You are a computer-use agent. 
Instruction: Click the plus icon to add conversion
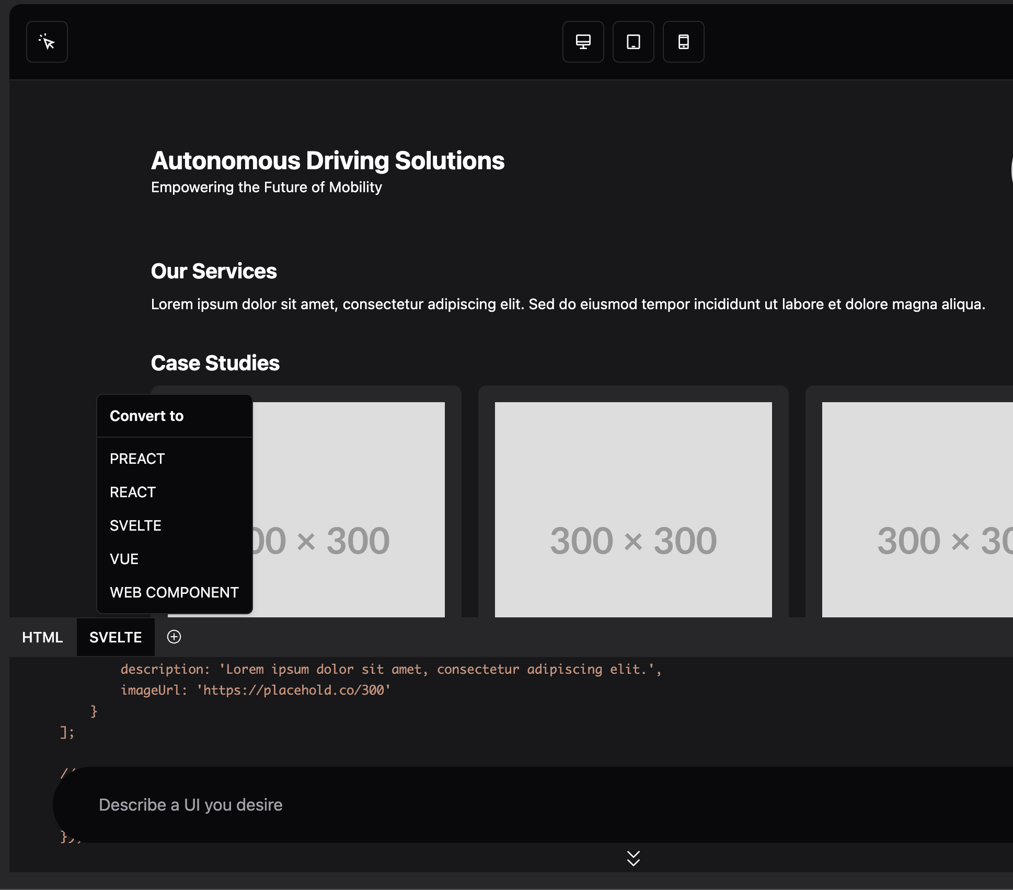[174, 637]
